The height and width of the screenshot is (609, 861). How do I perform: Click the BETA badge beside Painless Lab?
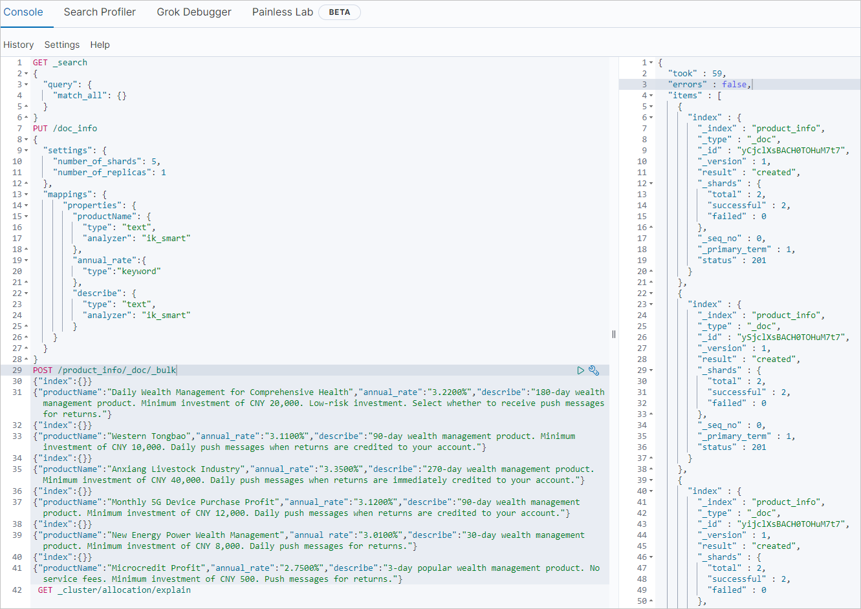coord(339,12)
